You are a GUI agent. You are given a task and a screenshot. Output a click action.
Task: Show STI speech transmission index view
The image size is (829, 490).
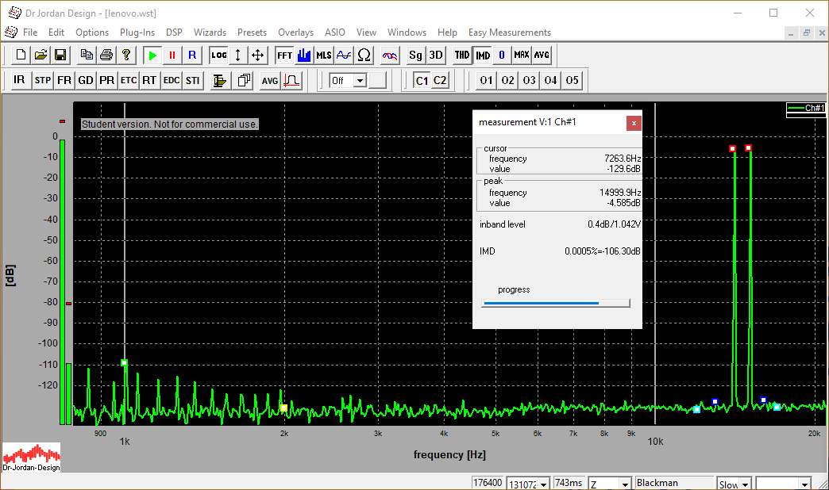[x=192, y=80]
